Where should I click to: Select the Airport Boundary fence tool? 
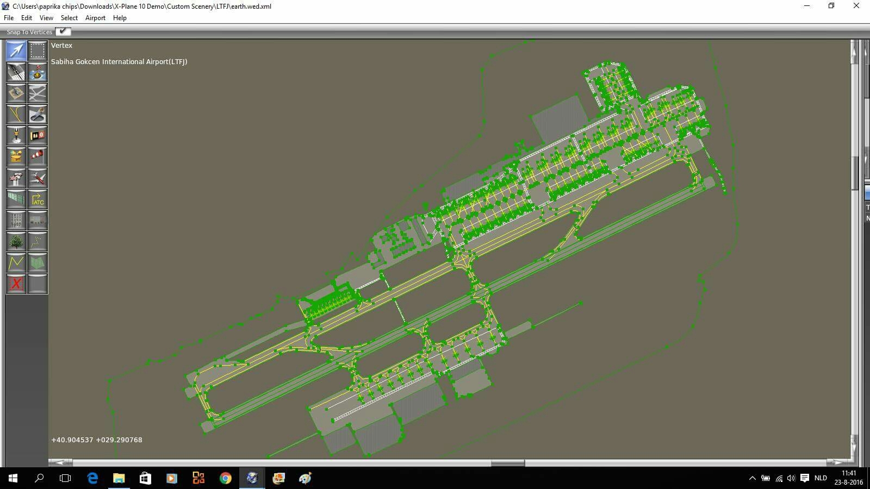(x=16, y=199)
